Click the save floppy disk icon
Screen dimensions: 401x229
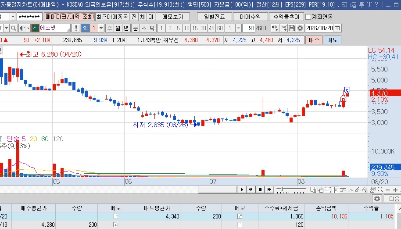pyautogui.click(x=292, y=28)
